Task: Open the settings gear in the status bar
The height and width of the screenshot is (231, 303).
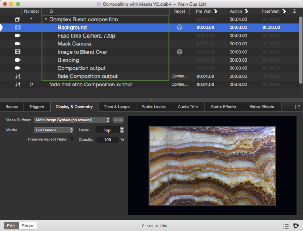Action: coord(296,226)
